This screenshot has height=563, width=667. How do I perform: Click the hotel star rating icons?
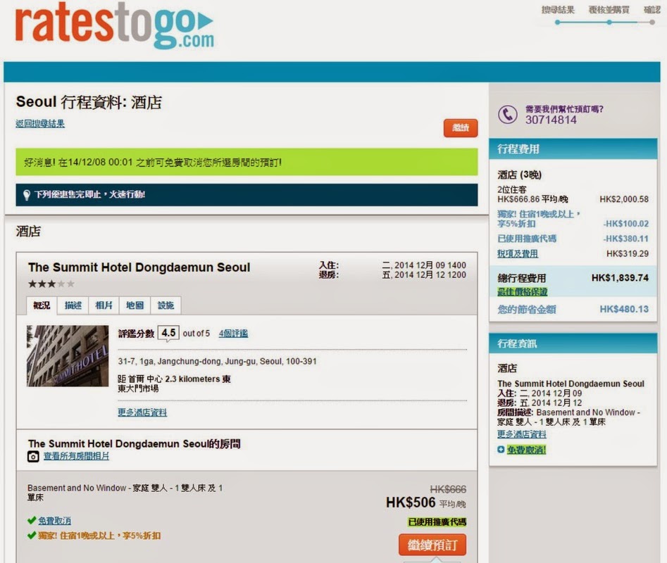(51, 284)
